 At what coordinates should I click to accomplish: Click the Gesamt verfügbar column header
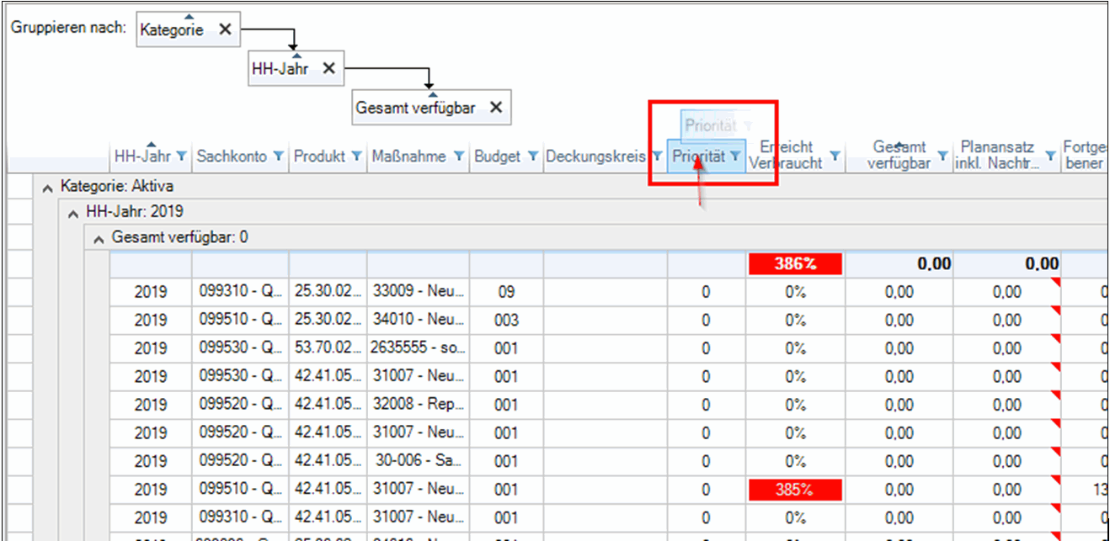[899, 156]
